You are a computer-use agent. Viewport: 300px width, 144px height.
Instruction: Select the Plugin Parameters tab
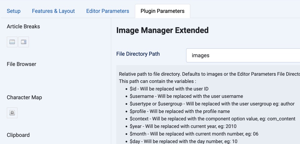pos(162,11)
